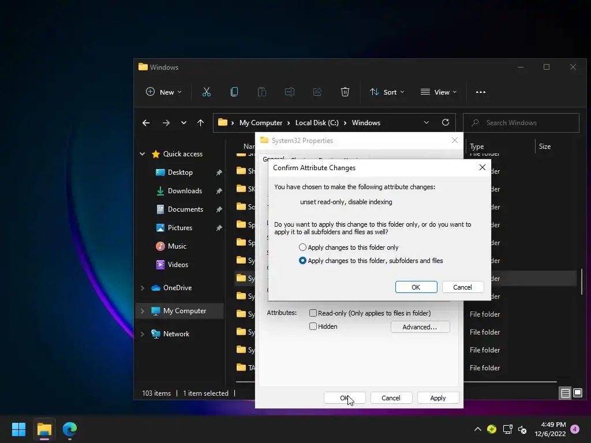Open the clock and date flyout
Screen dimensions: 591x443
pyautogui.click(x=550, y=429)
